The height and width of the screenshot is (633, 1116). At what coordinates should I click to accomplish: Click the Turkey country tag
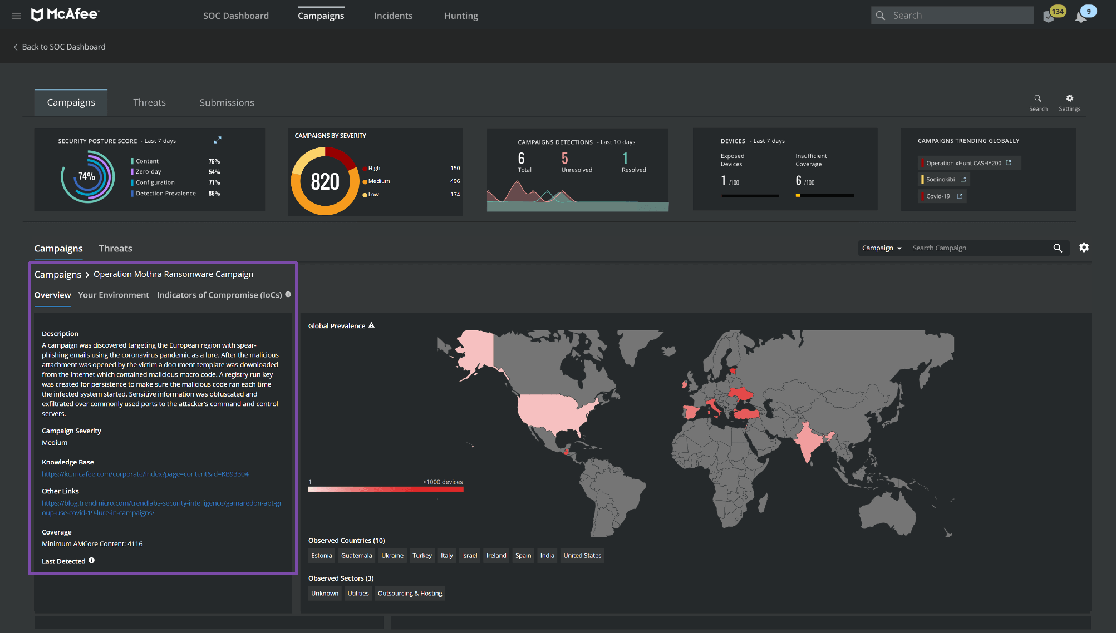pos(422,556)
